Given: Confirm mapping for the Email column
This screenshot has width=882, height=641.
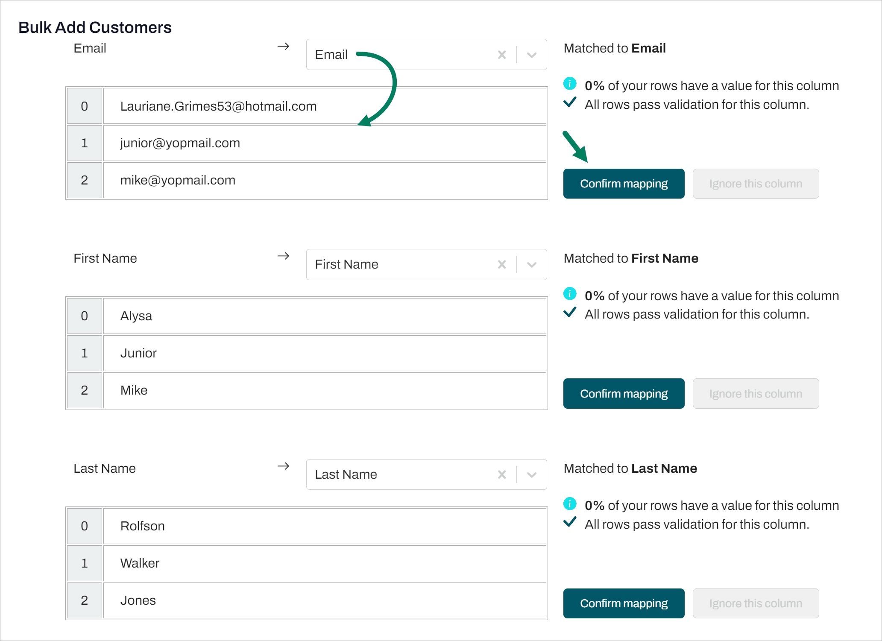Looking at the screenshot, I should (624, 183).
